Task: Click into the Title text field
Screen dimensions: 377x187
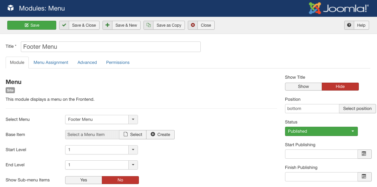Action: (x=111, y=47)
